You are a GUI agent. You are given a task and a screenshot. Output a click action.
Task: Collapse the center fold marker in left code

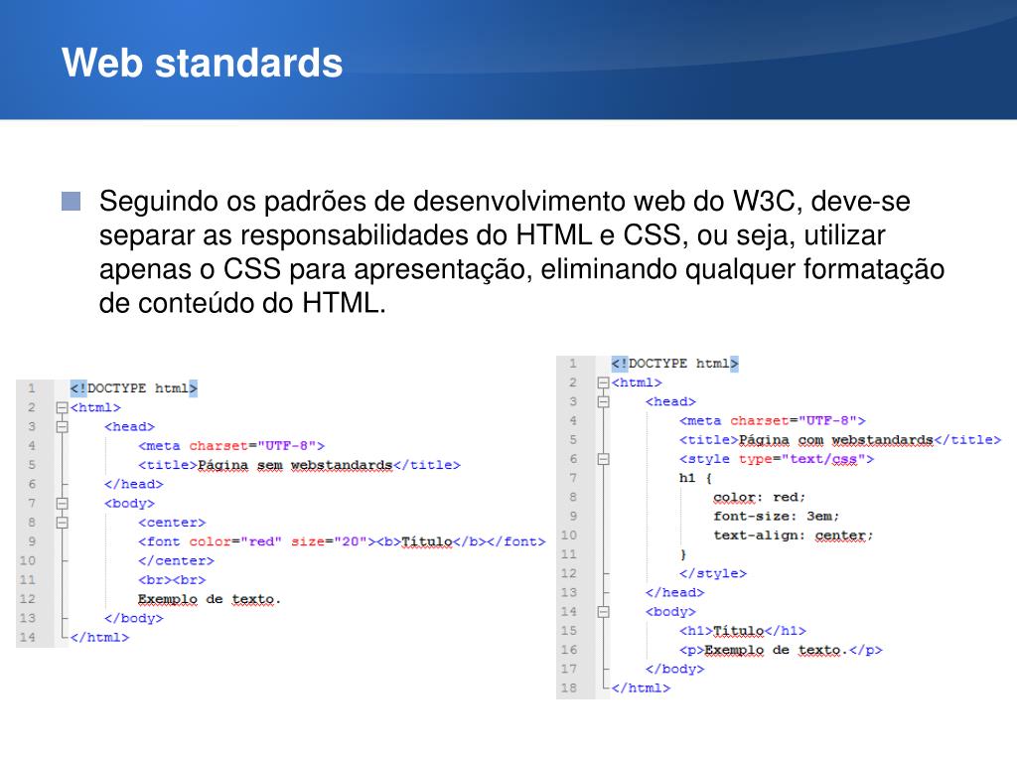(x=63, y=523)
